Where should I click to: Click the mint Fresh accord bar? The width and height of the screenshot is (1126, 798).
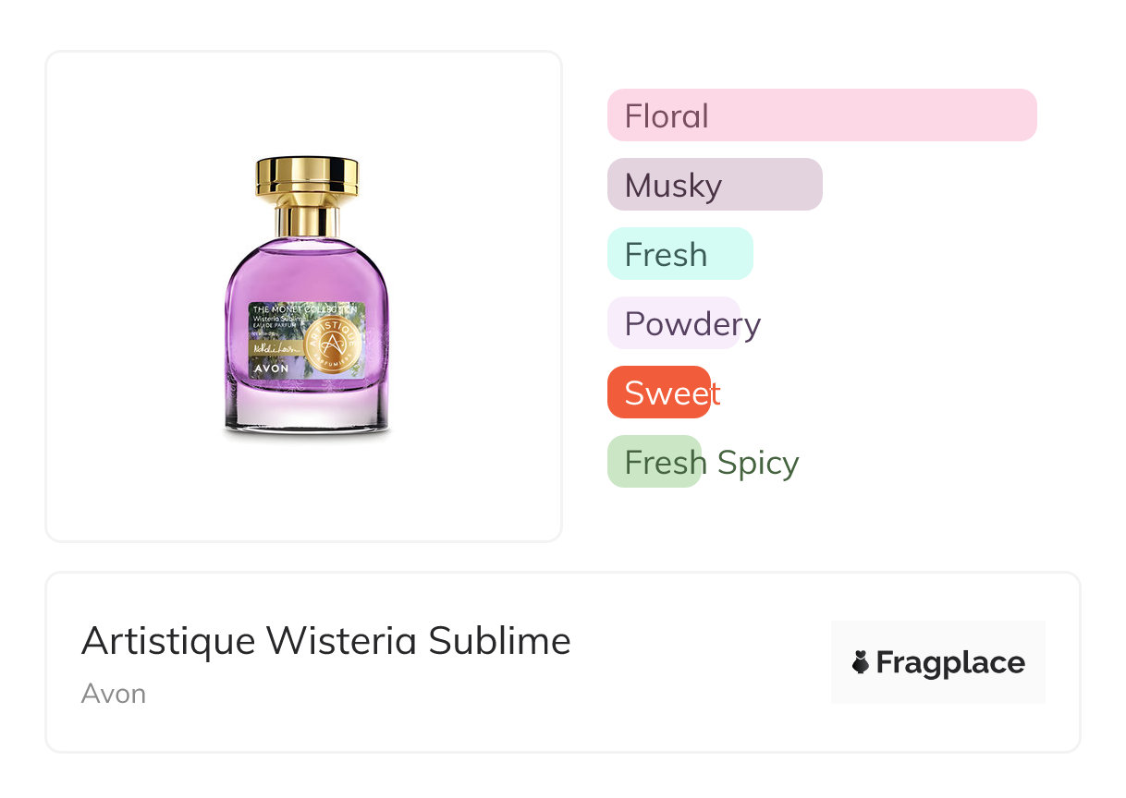pyautogui.click(x=679, y=254)
